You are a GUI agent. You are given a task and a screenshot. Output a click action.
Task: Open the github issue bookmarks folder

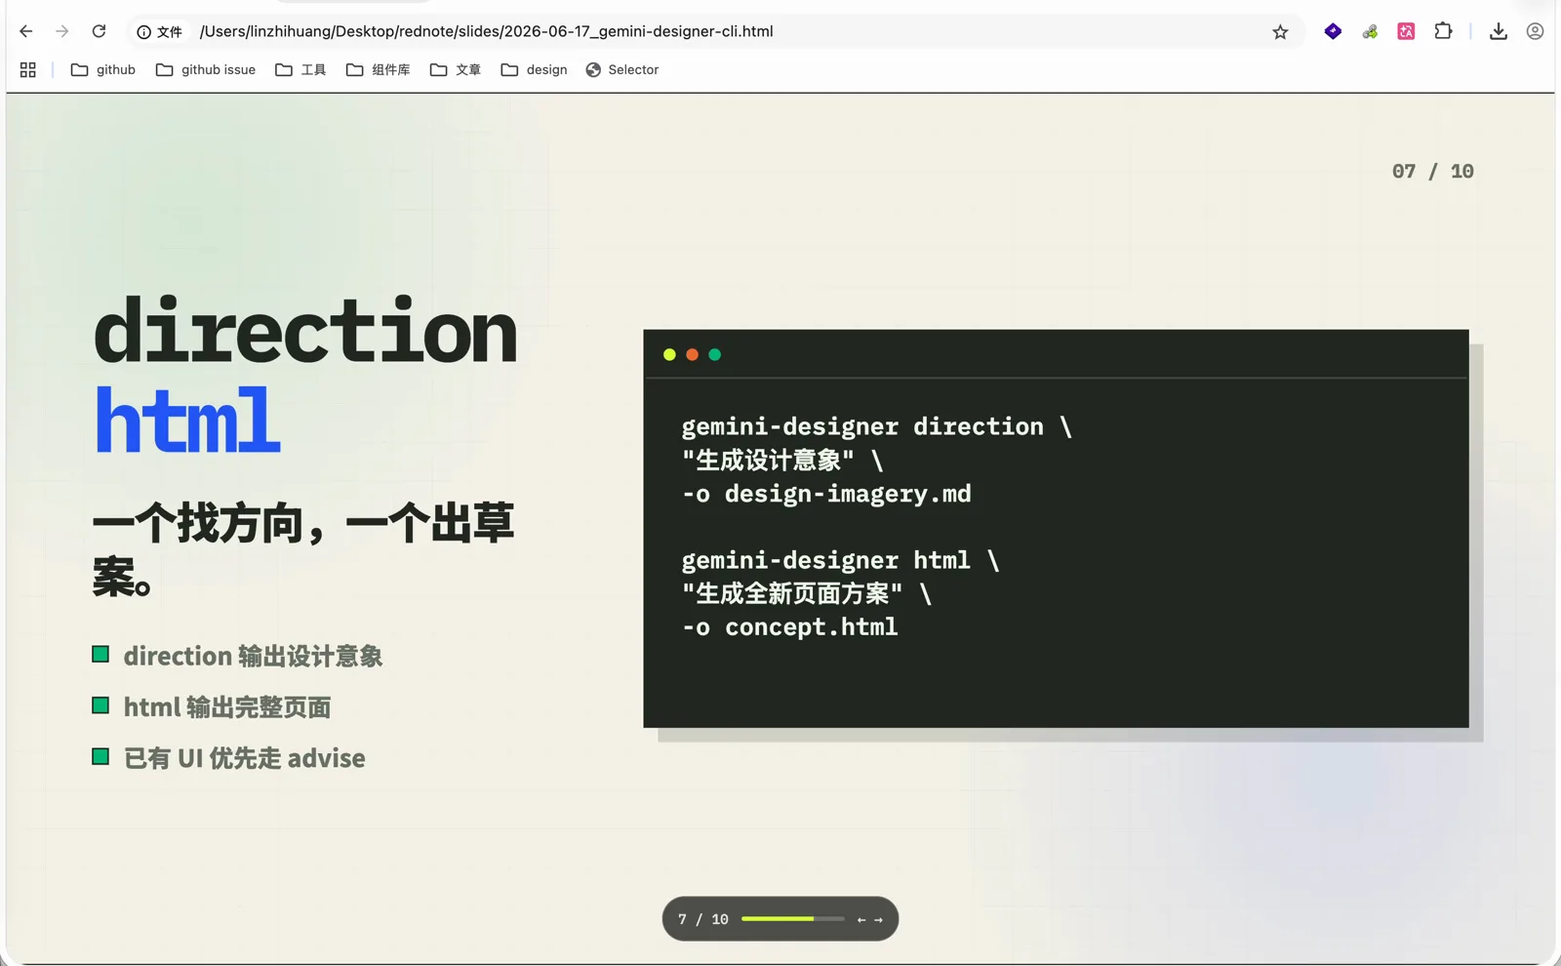(x=206, y=69)
